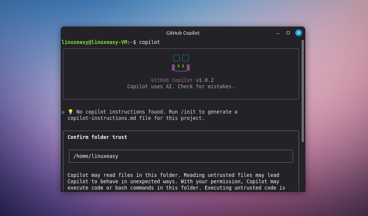This screenshot has width=368, height=216.
Task: Click the GitHub Copilot robot logo
Action: [x=180, y=63]
